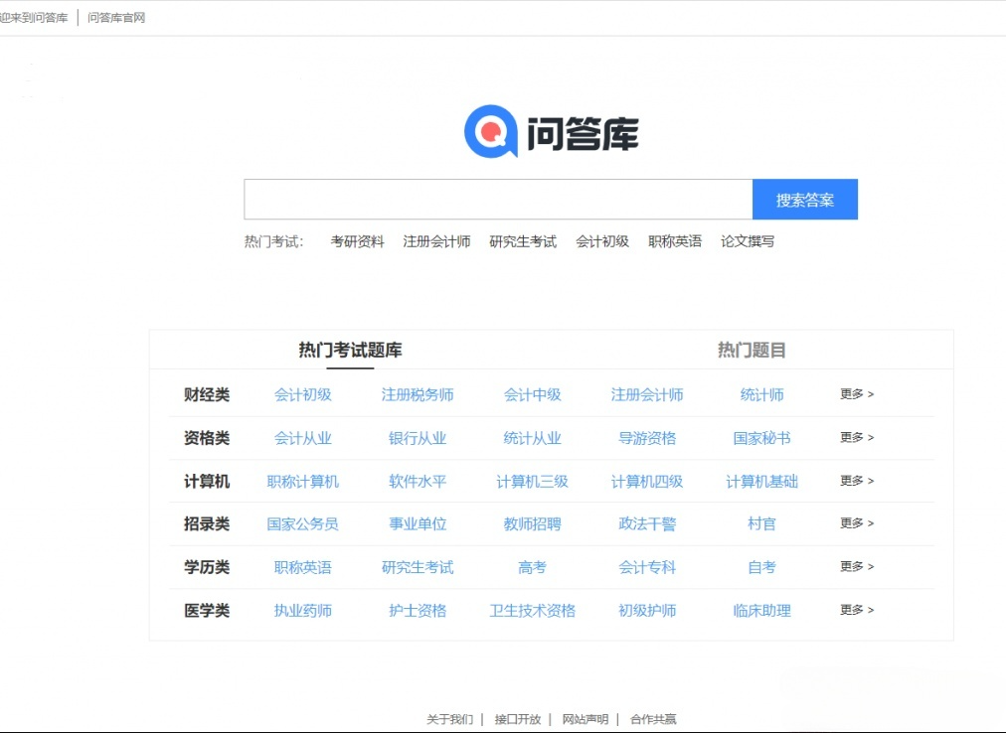Screen dimensions: 1006x733
Task: Click the 搜索答案 search button
Action: click(805, 199)
